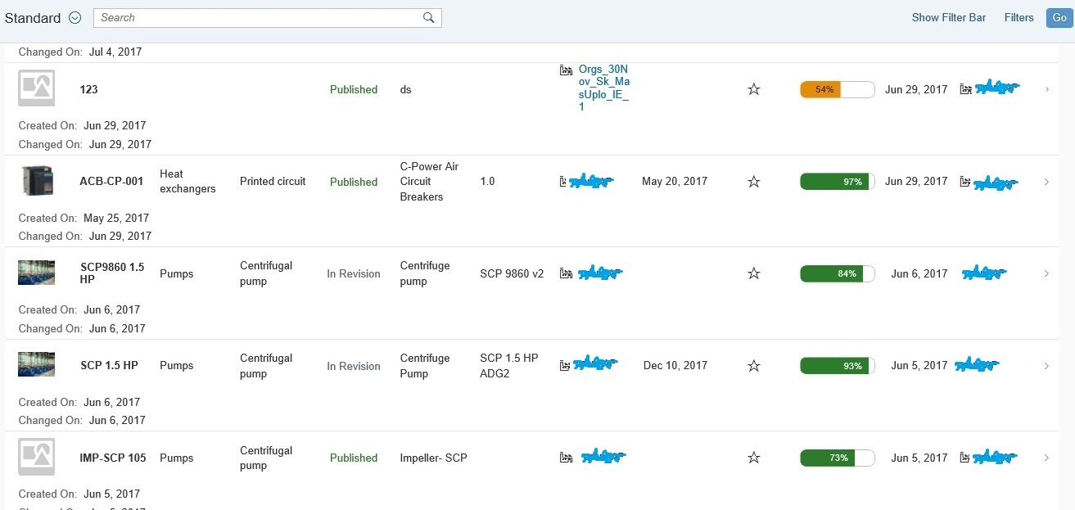Click organization icon in ACB-CP-001 row
1075x510 pixels.
(x=562, y=181)
